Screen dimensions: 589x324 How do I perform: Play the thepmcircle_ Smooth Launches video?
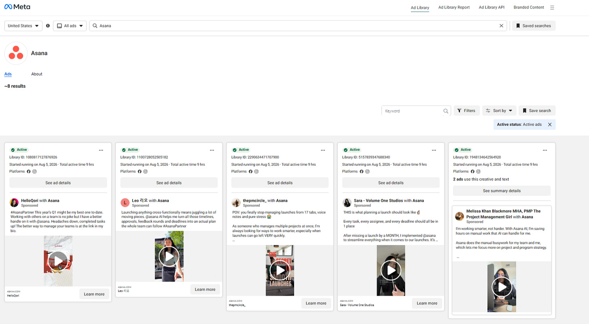click(280, 270)
